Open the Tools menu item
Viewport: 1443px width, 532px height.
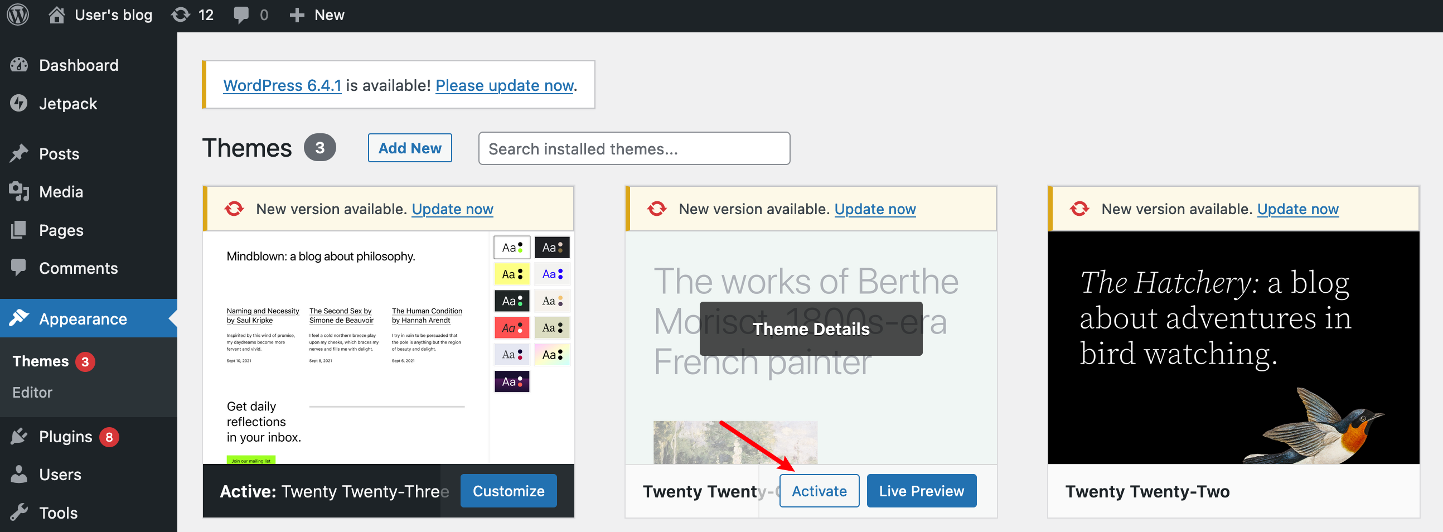click(89, 512)
